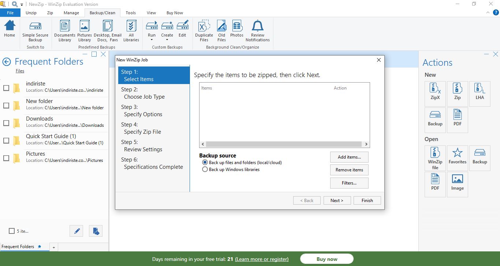500x266 pixels.
Task: Click the Remove items button
Action: 349,170
